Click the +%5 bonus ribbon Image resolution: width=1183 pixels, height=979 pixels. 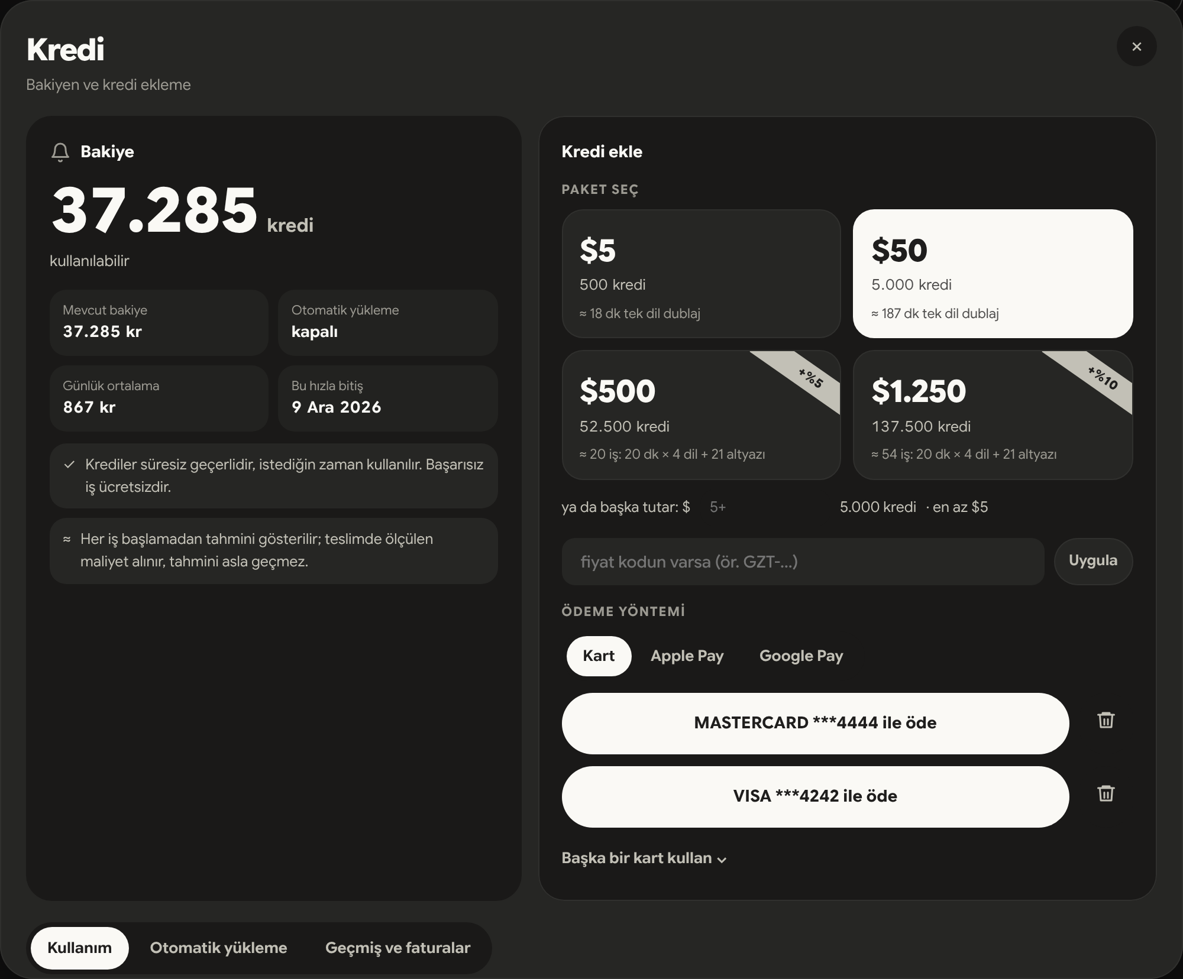[810, 378]
